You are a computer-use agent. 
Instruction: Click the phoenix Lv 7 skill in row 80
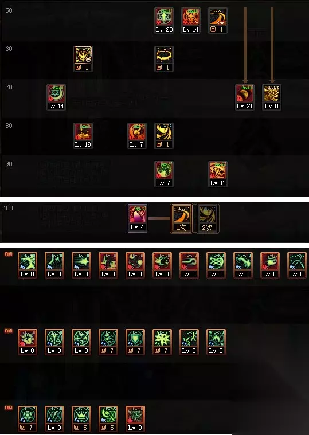[137, 136]
